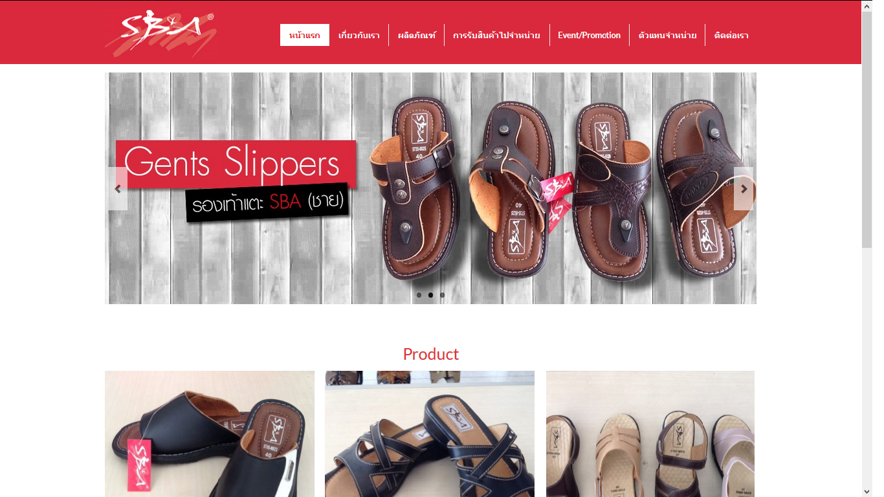Open the หน้าแรก home menu item
884x497 pixels.
[305, 35]
